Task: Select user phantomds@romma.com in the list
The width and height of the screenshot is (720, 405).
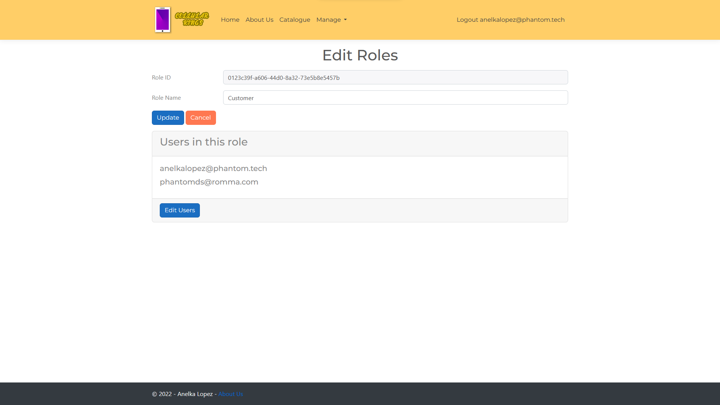Action: 209,182
